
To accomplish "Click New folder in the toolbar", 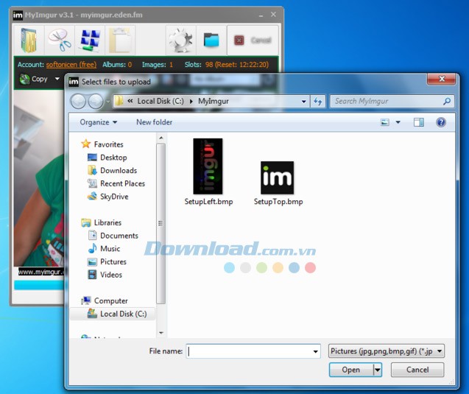I will point(154,122).
